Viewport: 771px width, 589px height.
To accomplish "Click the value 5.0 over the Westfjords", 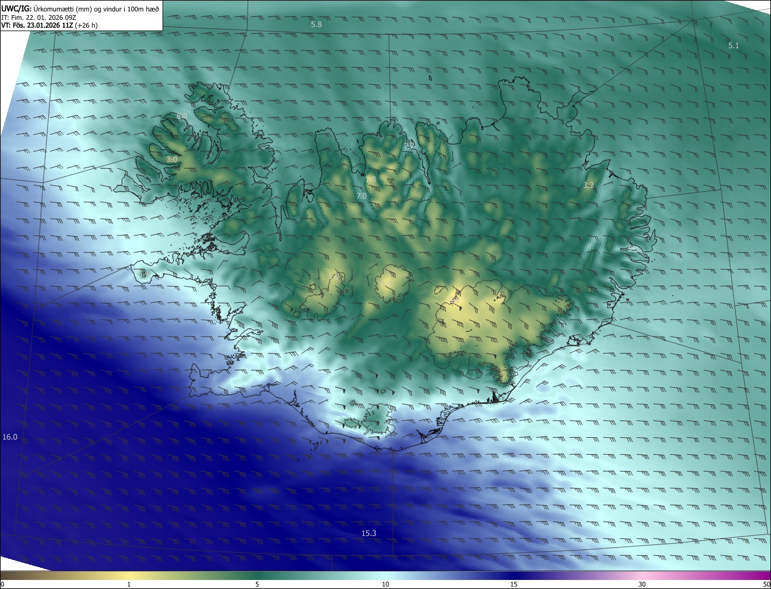I will pos(182,115).
